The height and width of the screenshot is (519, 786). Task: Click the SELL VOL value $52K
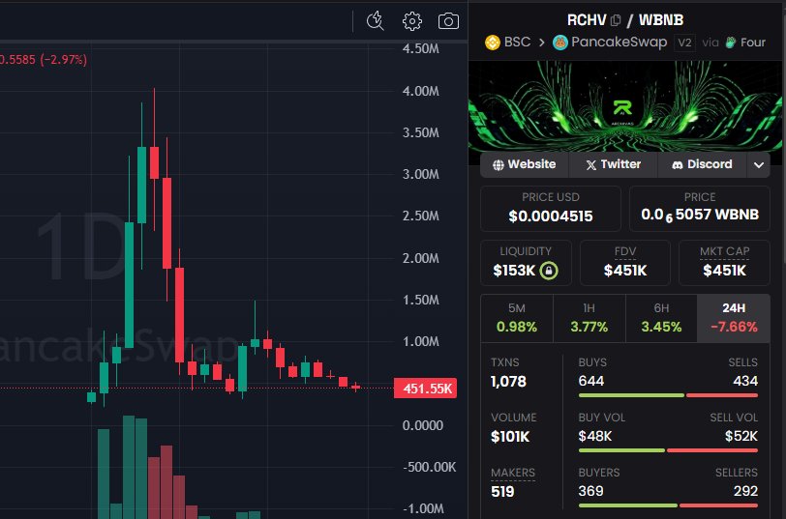pos(741,437)
